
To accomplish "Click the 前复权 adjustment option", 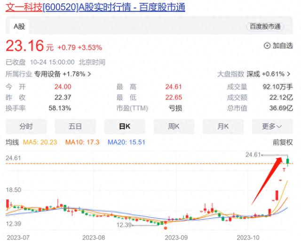I will 283,142.
